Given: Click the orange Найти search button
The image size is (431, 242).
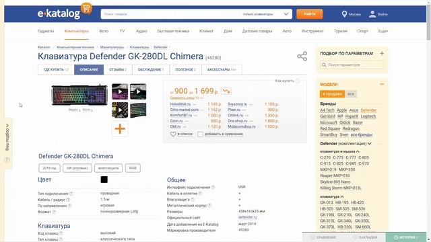Looking at the screenshot, I should point(310,14).
